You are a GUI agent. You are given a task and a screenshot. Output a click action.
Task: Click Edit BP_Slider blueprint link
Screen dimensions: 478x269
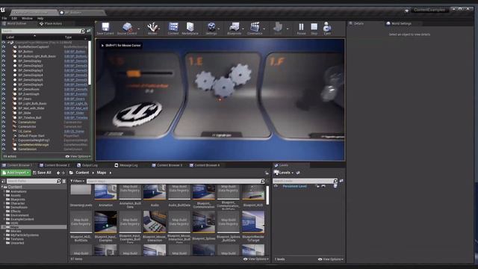coord(74,113)
